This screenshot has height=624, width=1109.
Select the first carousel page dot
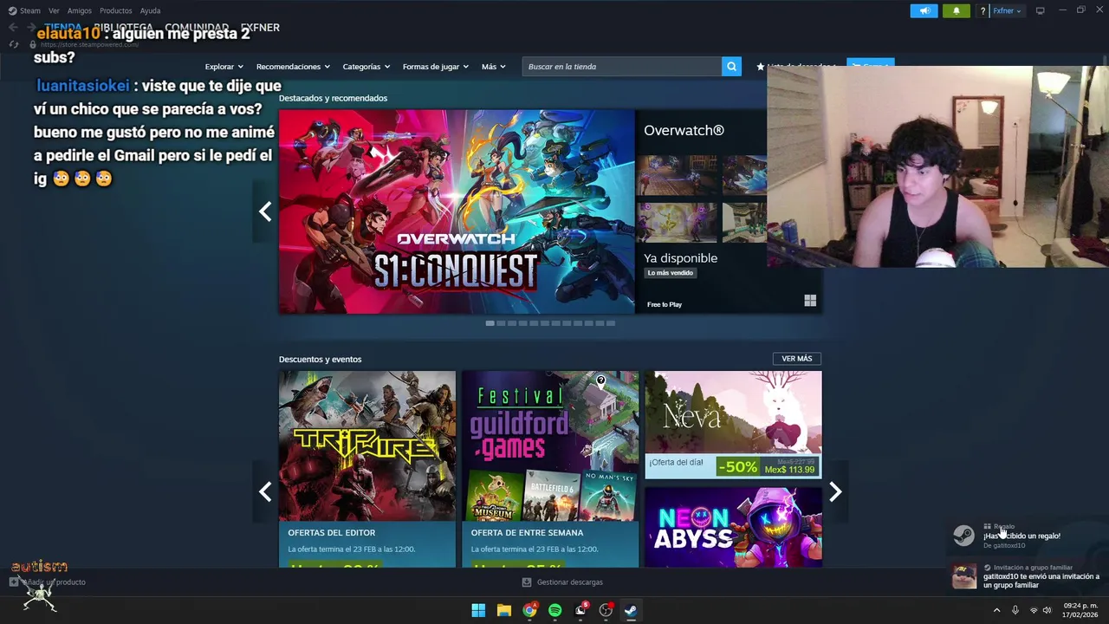coord(490,323)
